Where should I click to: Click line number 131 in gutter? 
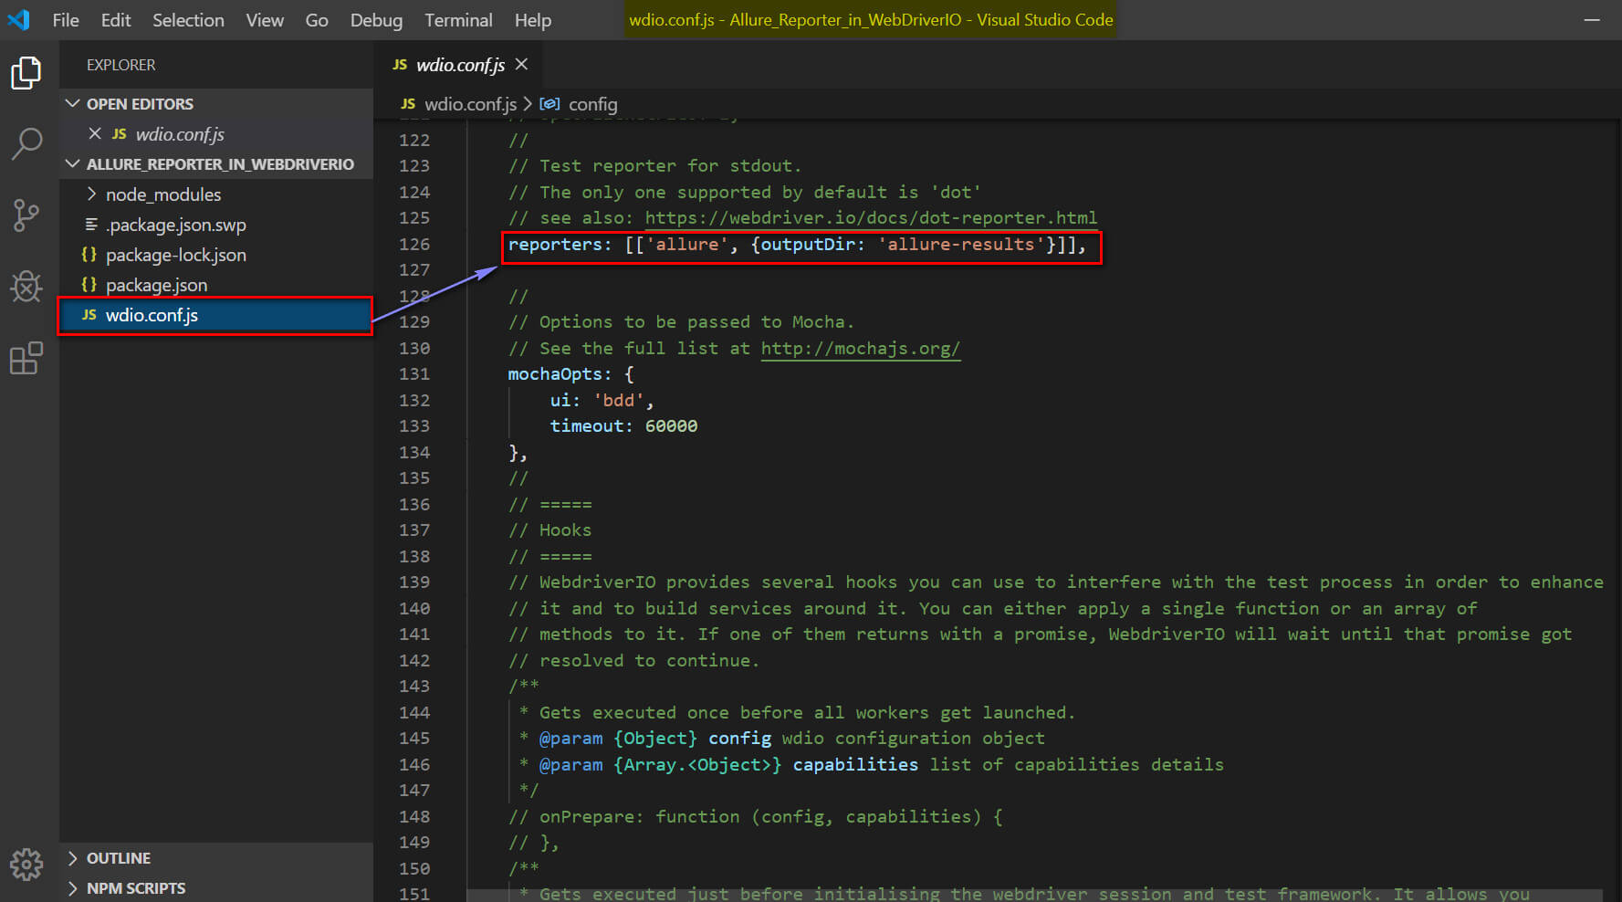pos(414,374)
